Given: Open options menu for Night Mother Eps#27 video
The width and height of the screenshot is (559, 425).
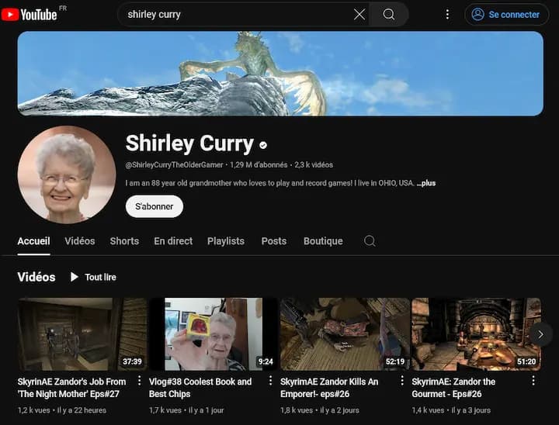Looking at the screenshot, I should pos(140,381).
